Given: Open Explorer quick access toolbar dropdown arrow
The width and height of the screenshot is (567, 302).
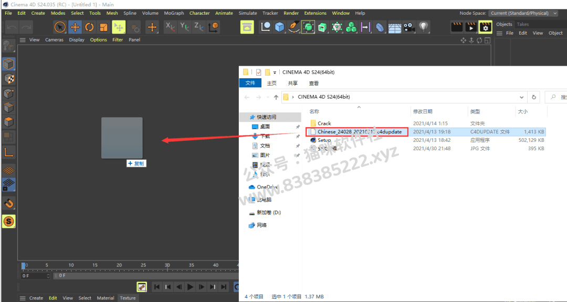Looking at the screenshot, I should coord(275,72).
